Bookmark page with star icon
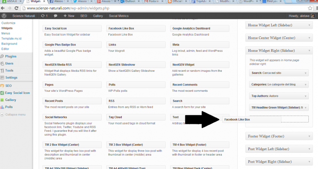Screen dimensions: 318x169 pyautogui.click(x=310, y=8)
